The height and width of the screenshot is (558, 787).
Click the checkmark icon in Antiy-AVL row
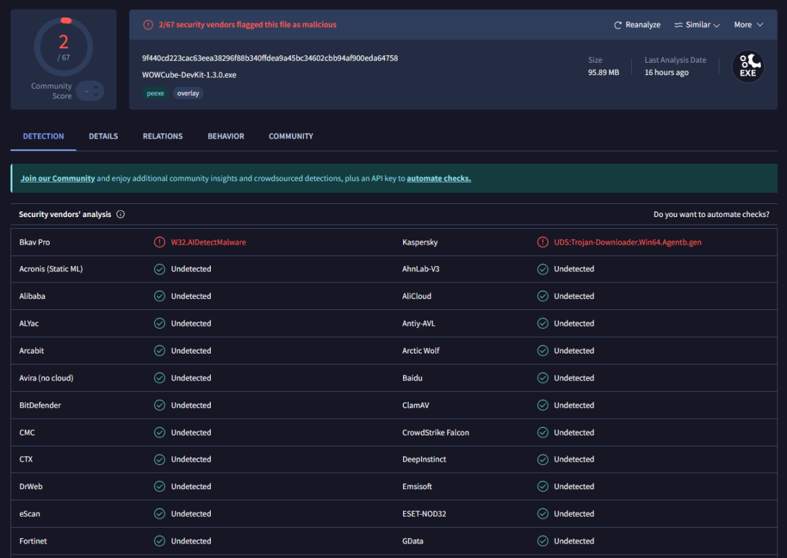tap(542, 324)
